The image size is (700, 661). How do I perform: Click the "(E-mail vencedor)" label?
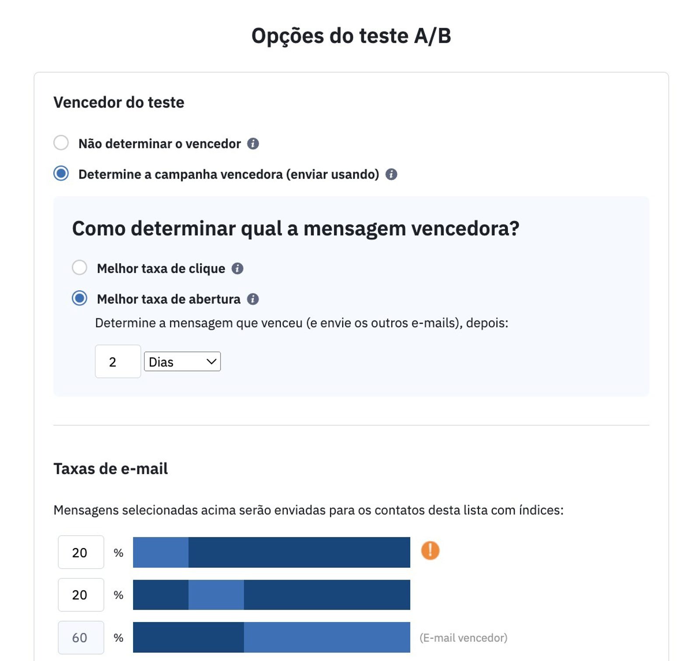463,638
